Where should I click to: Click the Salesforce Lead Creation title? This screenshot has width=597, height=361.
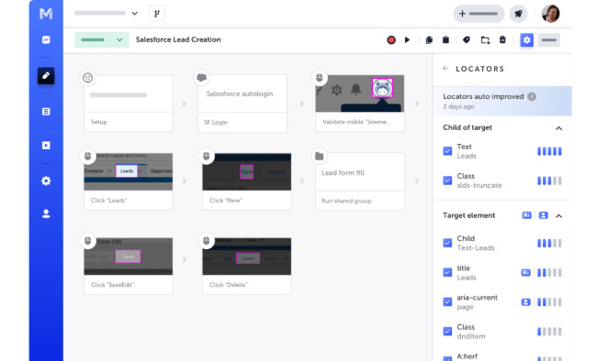coord(178,39)
